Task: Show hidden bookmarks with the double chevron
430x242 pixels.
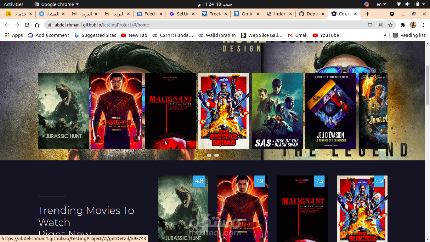Action: click(x=385, y=35)
